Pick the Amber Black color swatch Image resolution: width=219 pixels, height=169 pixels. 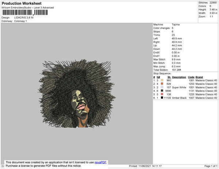click(x=162, y=98)
